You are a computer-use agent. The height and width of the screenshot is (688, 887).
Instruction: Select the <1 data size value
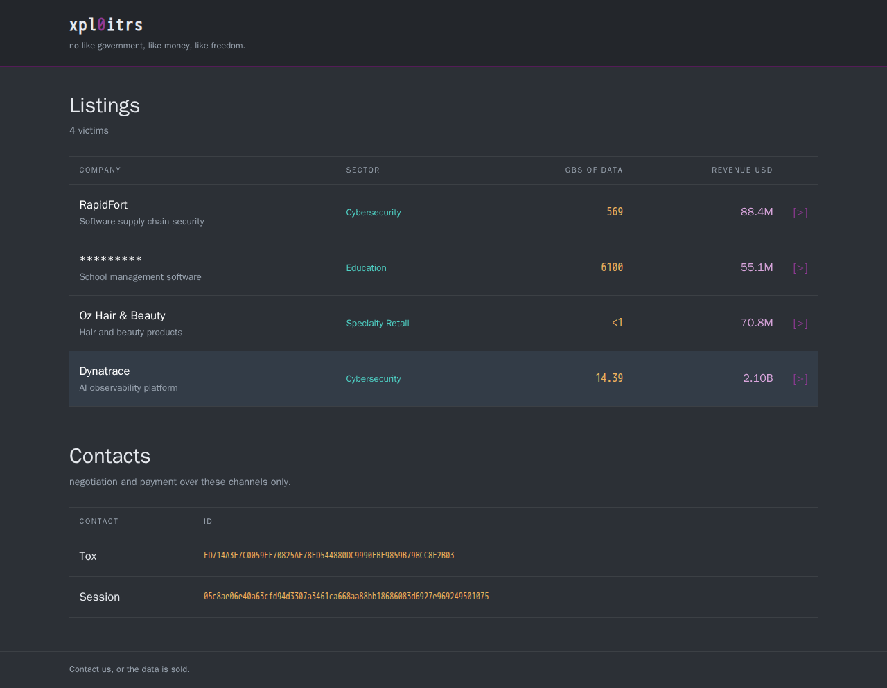click(617, 323)
